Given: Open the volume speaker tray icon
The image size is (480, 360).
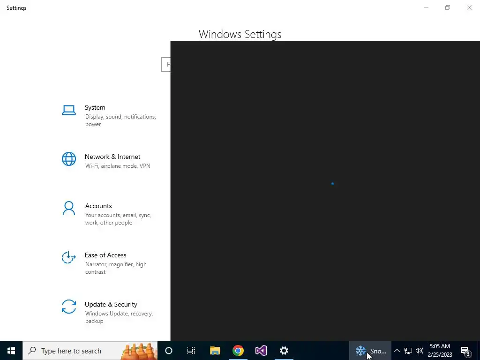Looking at the screenshot, I should pyautogui.click(x=420, y=351).
